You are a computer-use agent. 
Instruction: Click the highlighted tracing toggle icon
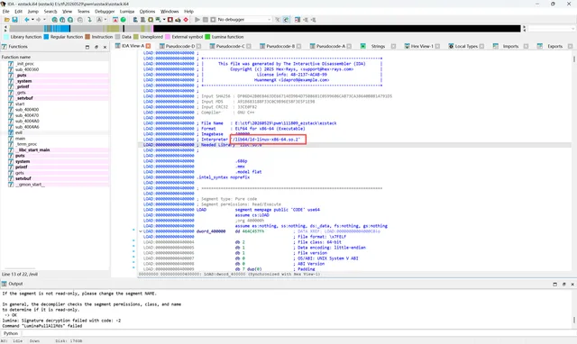286,20
